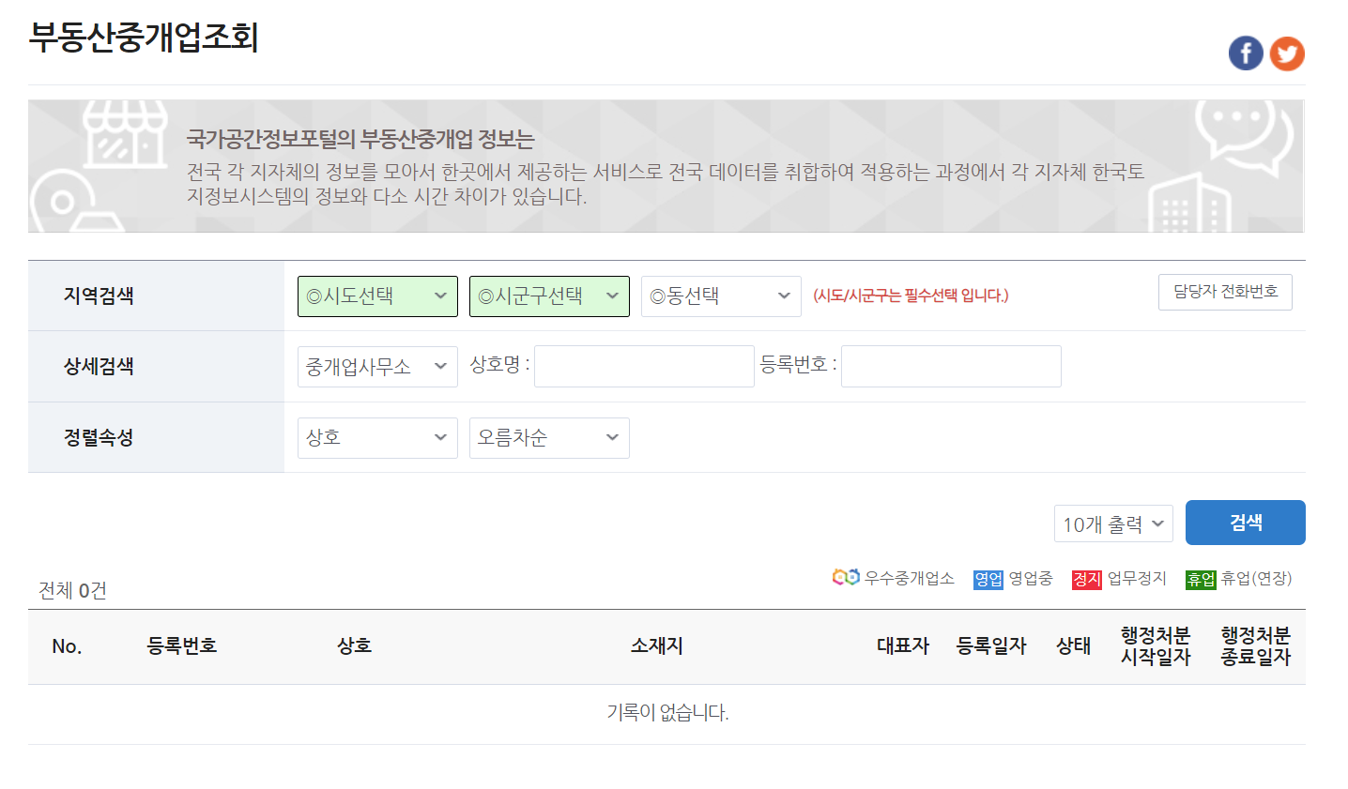Click the red 정지 status badge
The width and height of the screenshot is (1348, 789).
(x=1087, y=579)
